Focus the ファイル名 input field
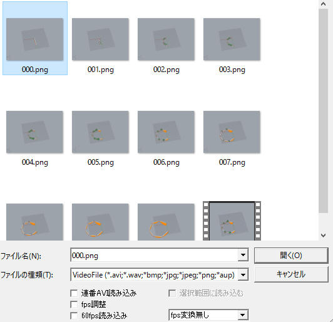Image resolution: width=333 pixels, height=322 pixels. pos(155,255)
